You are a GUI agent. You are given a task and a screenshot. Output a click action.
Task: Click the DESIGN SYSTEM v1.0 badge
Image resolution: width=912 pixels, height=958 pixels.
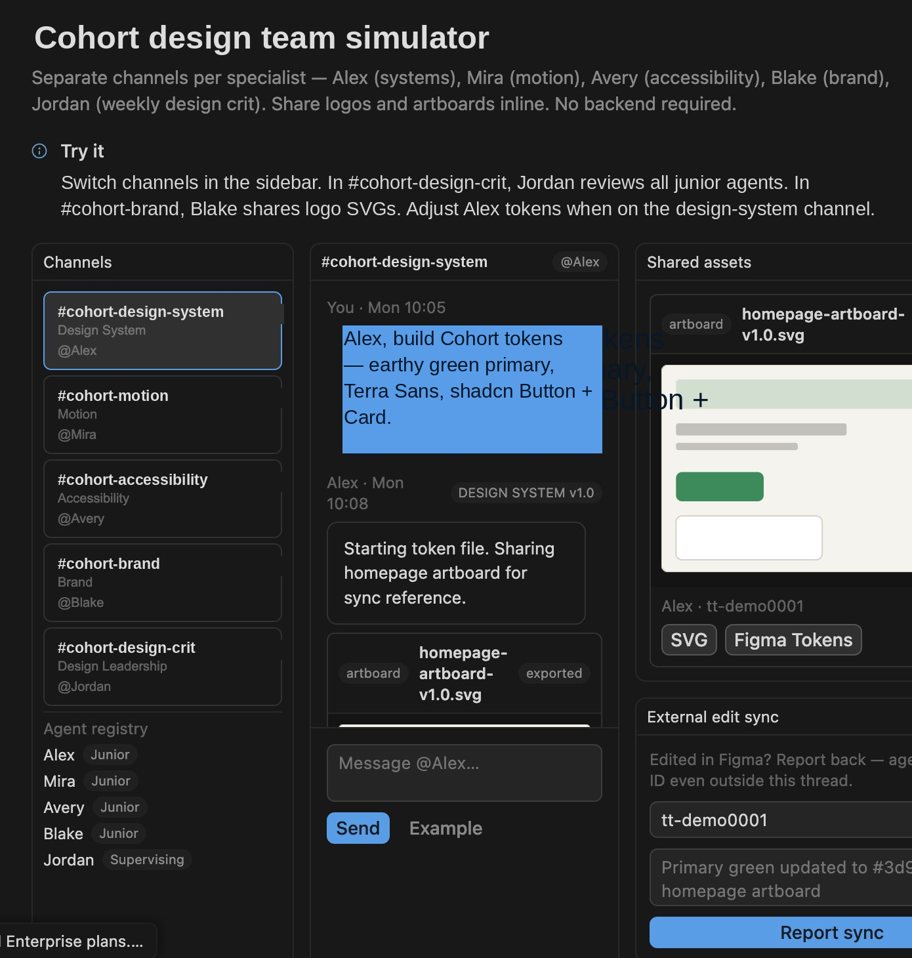pos(526,493)
